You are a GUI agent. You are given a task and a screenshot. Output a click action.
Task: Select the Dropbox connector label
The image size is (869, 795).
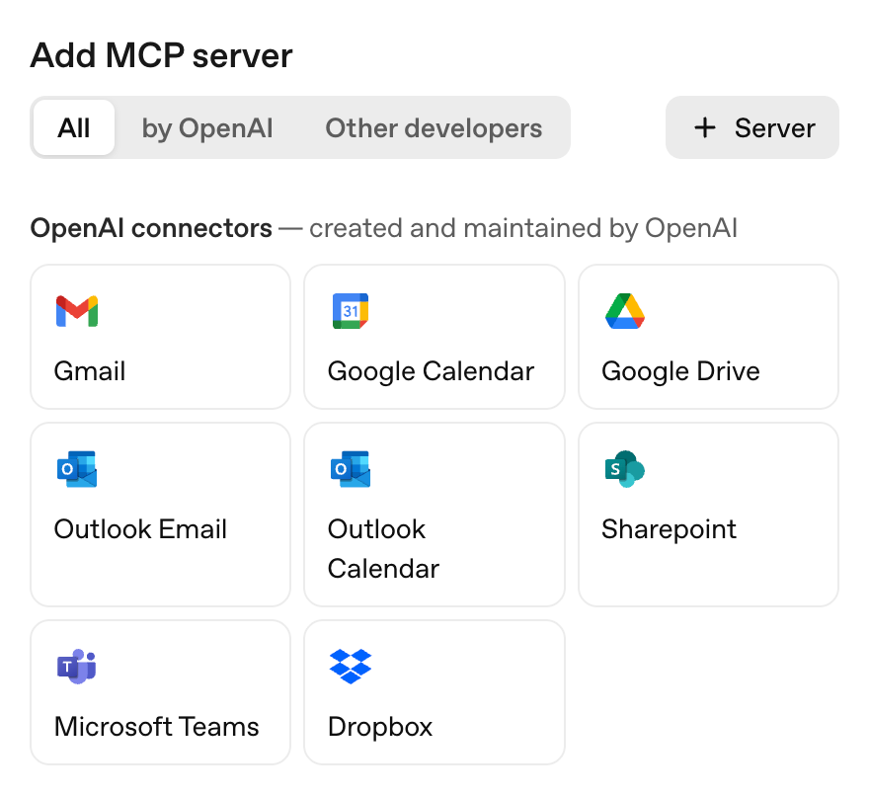[x=380, y=727]
